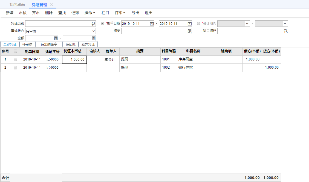Show the 待记账 voucher filter tab

tap(70, 44)
